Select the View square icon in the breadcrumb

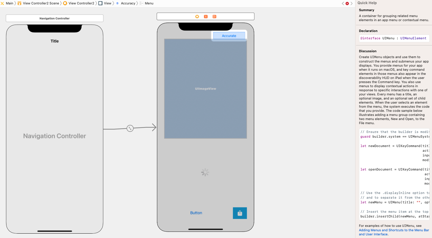(100, 3)
